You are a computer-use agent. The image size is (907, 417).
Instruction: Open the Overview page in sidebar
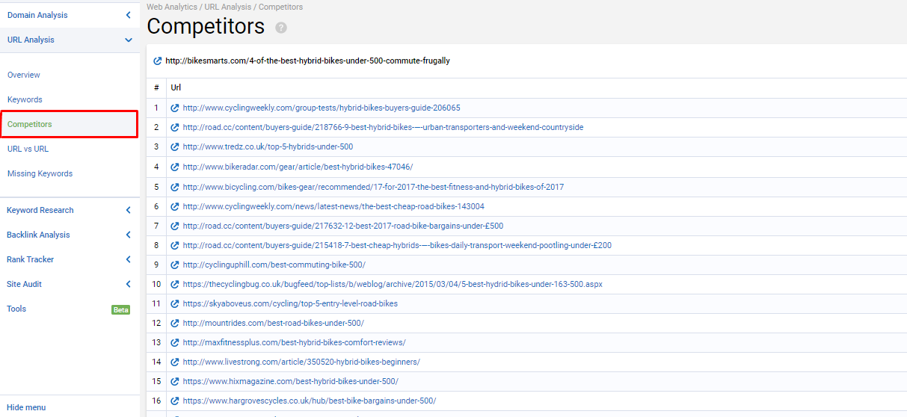24,75
